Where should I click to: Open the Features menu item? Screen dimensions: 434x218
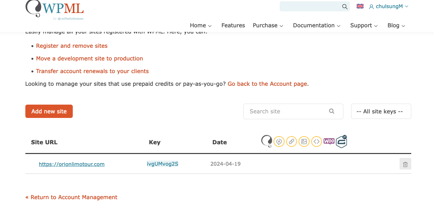[233, 25]
